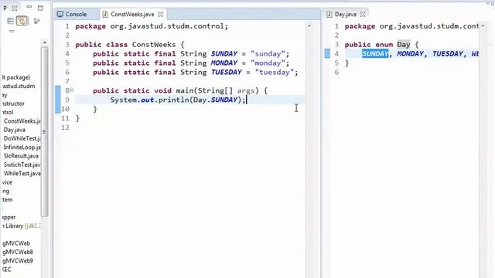This screenshot has width=495, height=278.
Task: Select the gMVCWeb9 project in explorer
Action: (17, 261)
